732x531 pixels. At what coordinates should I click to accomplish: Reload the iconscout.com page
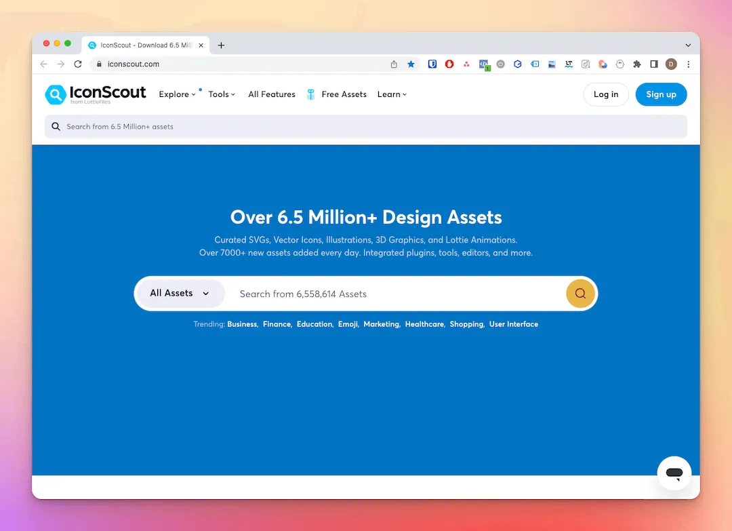pyautogui.click(x=78, y=64)
